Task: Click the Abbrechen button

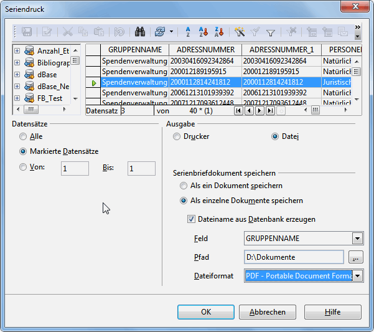Action: coord(267,312)
